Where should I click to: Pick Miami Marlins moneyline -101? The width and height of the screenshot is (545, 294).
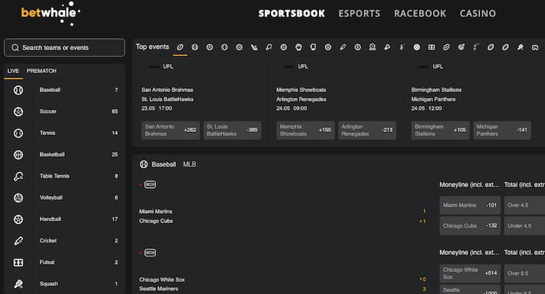(470, 206)
